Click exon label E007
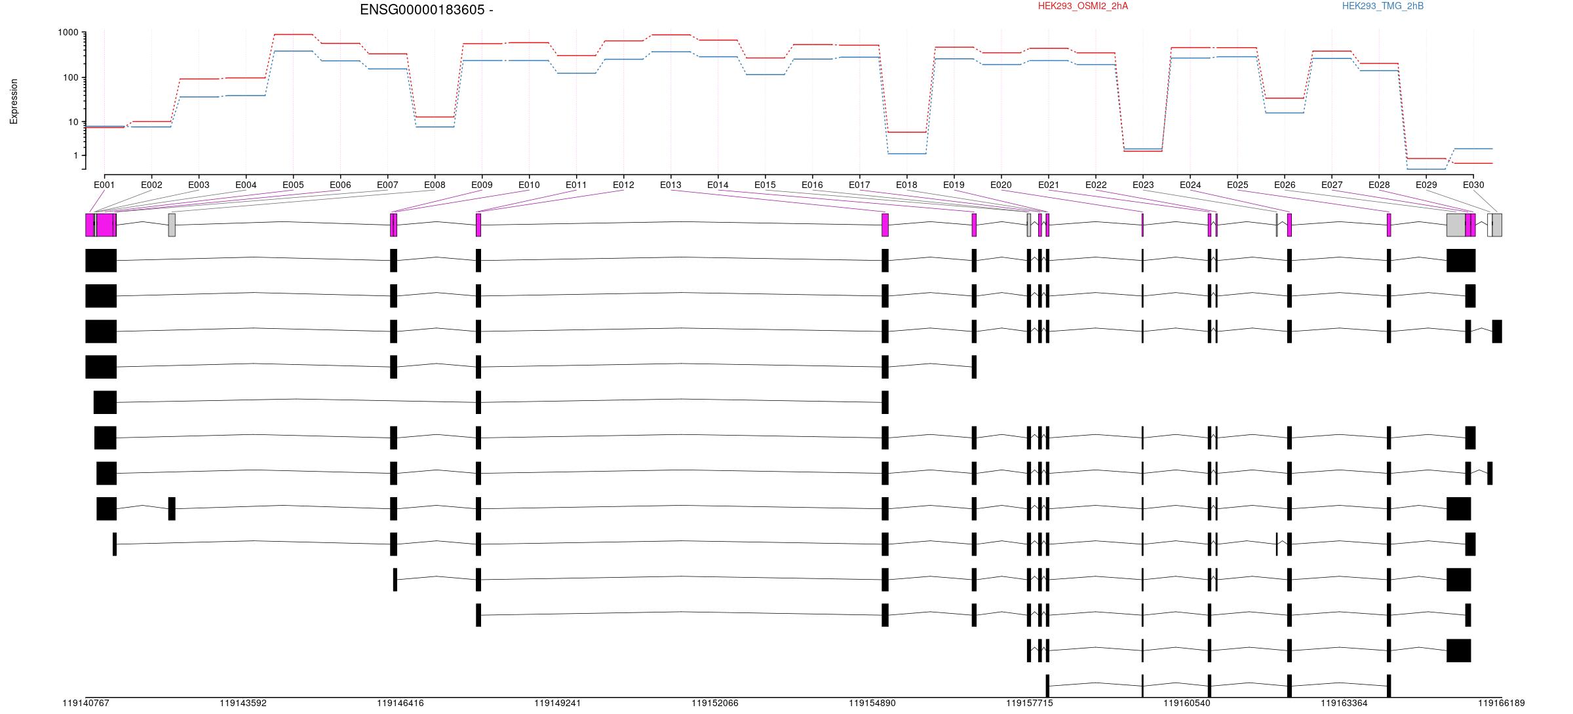1573x714 pixels. click(387, 185)
